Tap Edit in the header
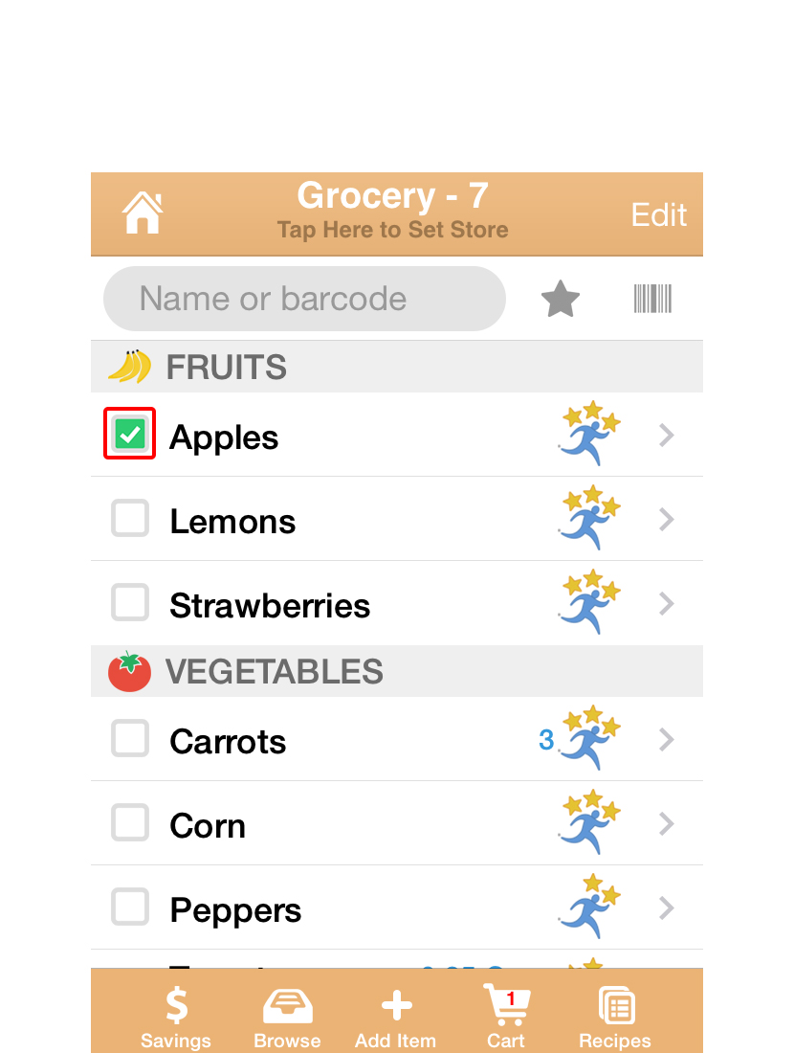 [658, 214]
